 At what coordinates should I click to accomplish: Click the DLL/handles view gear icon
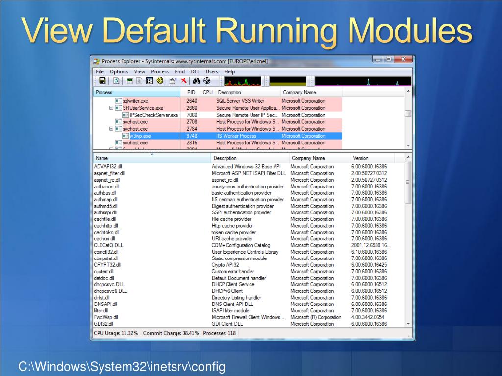pyautogui.click(x=160, y=81)
